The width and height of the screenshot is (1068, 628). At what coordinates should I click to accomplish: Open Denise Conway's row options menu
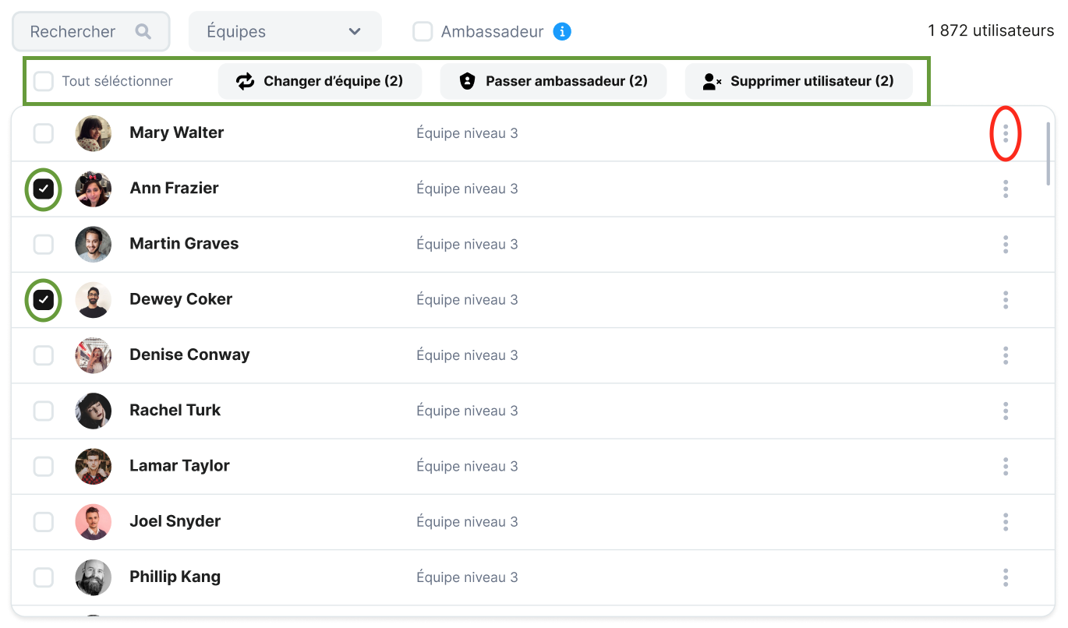(x=1006, y=355)
